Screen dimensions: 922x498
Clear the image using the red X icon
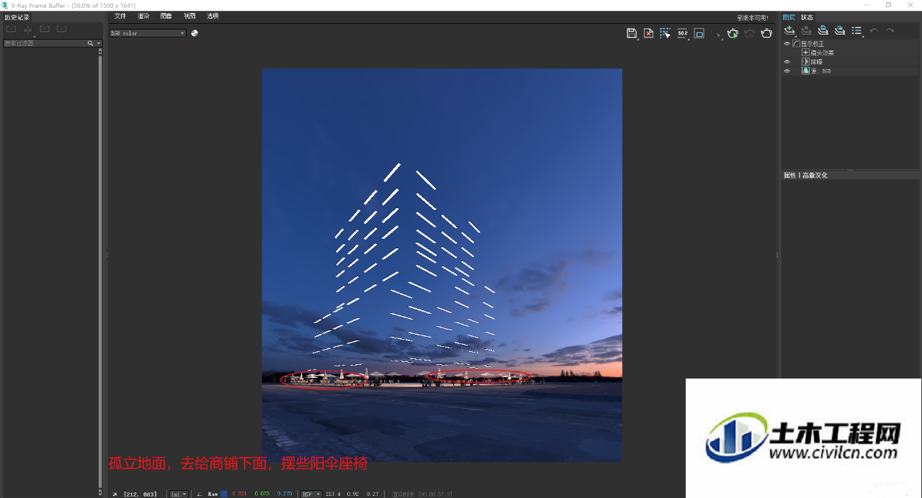point(648,33)
